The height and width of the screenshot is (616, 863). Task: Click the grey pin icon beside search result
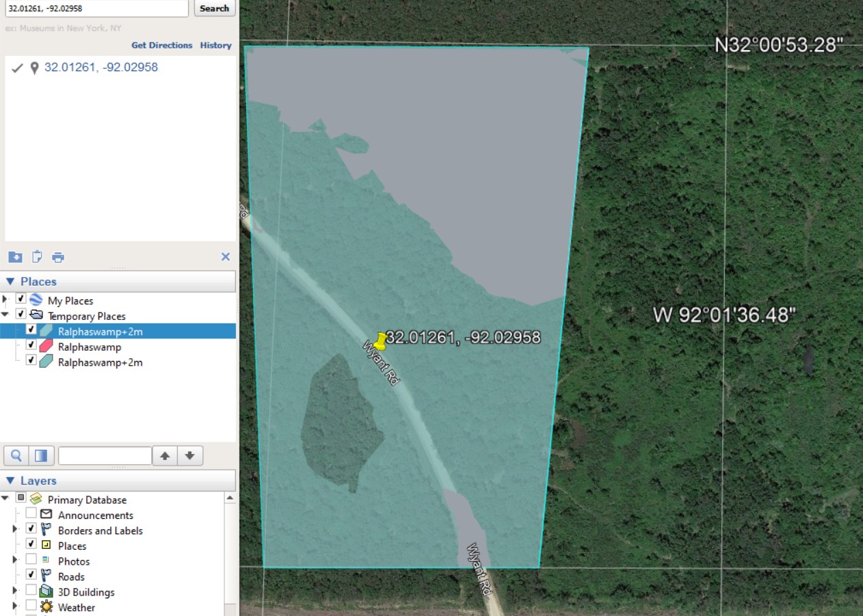click(x=34, y=68)
